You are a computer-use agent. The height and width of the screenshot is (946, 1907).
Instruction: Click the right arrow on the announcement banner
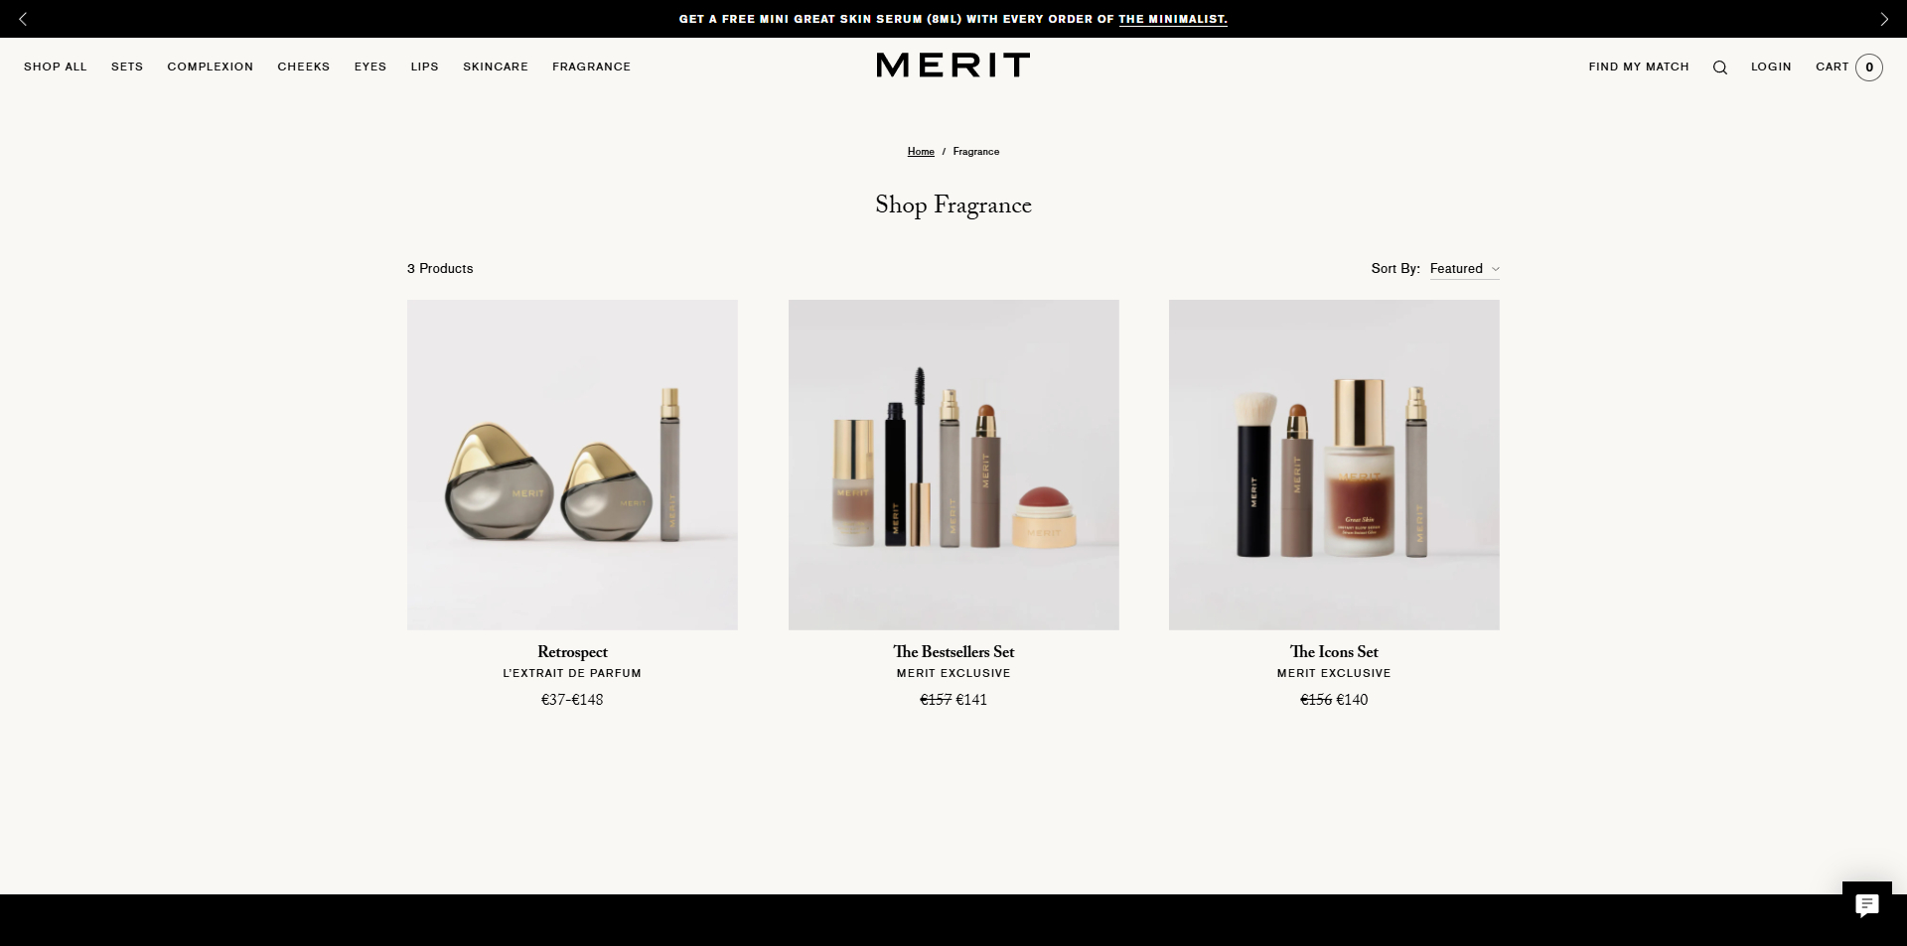(1883, 18)
